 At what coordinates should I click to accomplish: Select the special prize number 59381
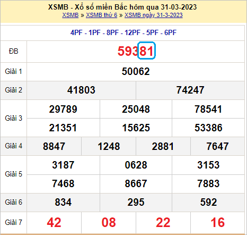tap(136, 51)
